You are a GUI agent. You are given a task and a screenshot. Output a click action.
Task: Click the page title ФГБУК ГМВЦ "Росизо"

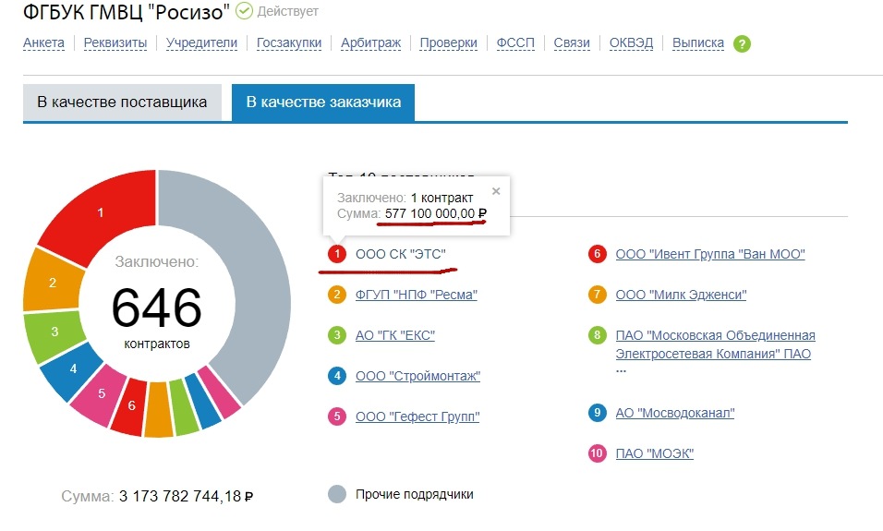pos(127,12)
